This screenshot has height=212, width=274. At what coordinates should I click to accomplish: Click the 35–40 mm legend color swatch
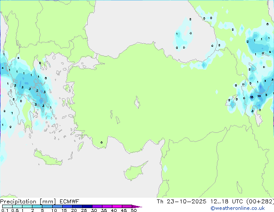tap(107, 206)
